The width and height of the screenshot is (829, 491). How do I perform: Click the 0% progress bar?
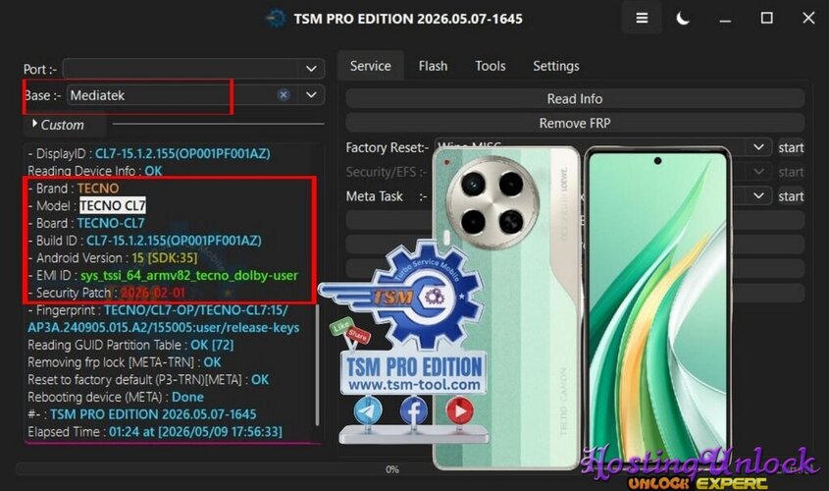[x=391, y=468]
